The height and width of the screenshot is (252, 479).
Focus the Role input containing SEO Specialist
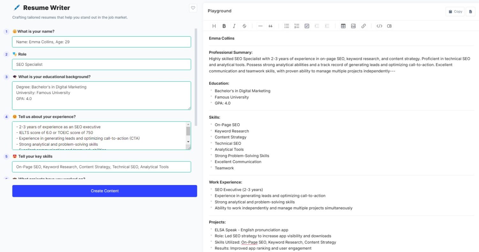tap(102, 64)
